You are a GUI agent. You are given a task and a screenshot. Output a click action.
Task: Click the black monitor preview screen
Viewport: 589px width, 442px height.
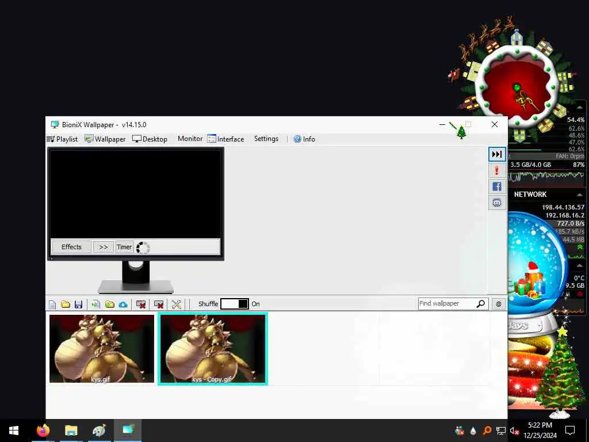[x=136, y=194]
